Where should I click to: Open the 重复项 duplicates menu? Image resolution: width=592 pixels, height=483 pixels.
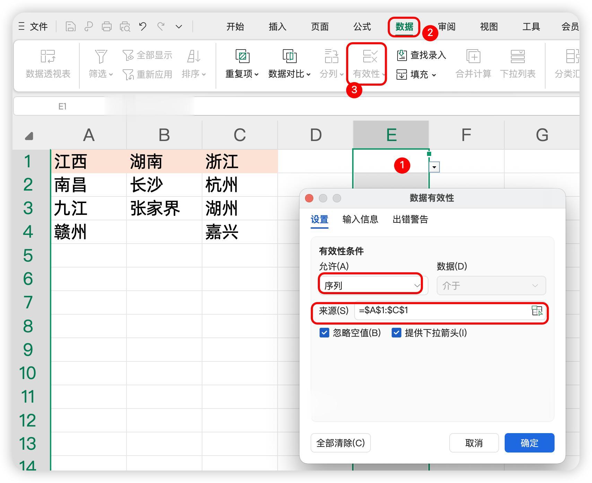point(242,64)
